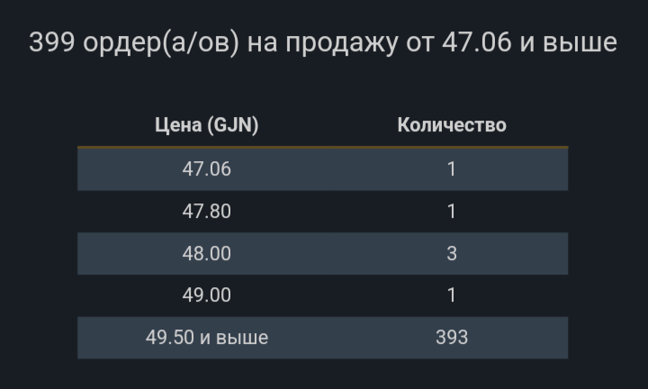Choose the 49.00 price cell

[206, 295]
